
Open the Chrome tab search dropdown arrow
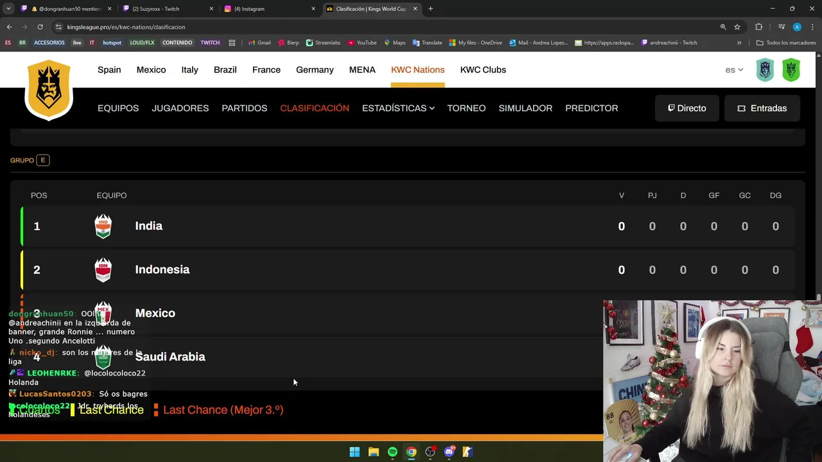tap(8, 9)
